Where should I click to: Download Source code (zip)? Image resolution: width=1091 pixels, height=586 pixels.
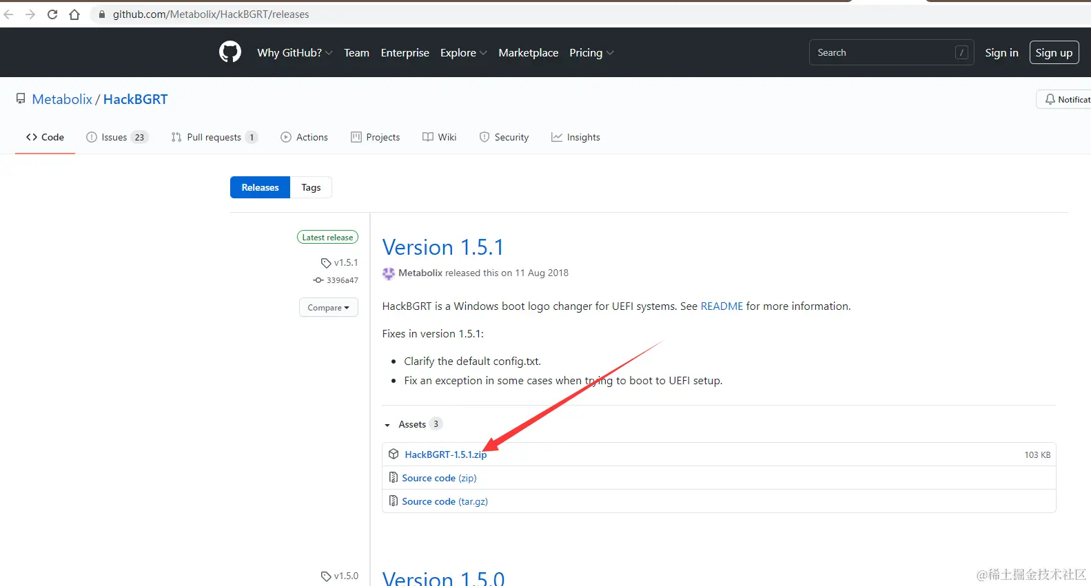pos(439,478)
